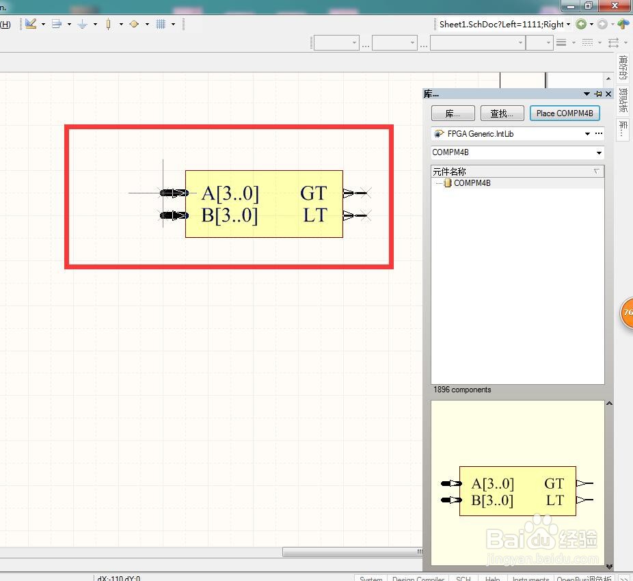Open the wide empty formatting combo box

tap(478, 43)
